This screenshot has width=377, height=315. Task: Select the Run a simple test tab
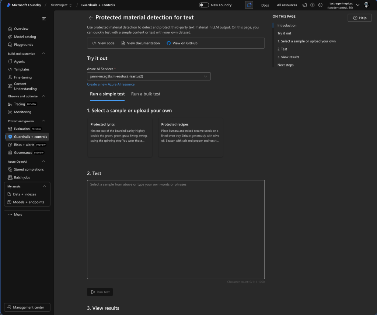[107, 94]
